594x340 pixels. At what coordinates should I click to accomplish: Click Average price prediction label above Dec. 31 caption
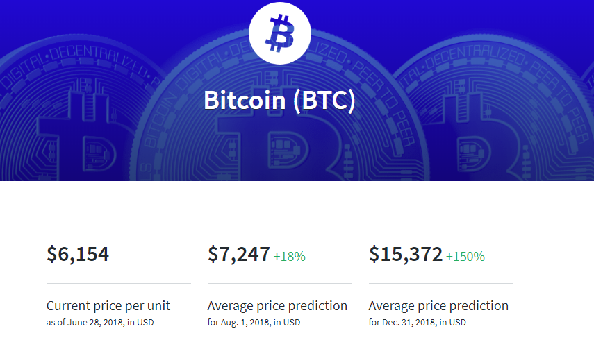coord(438,305)
